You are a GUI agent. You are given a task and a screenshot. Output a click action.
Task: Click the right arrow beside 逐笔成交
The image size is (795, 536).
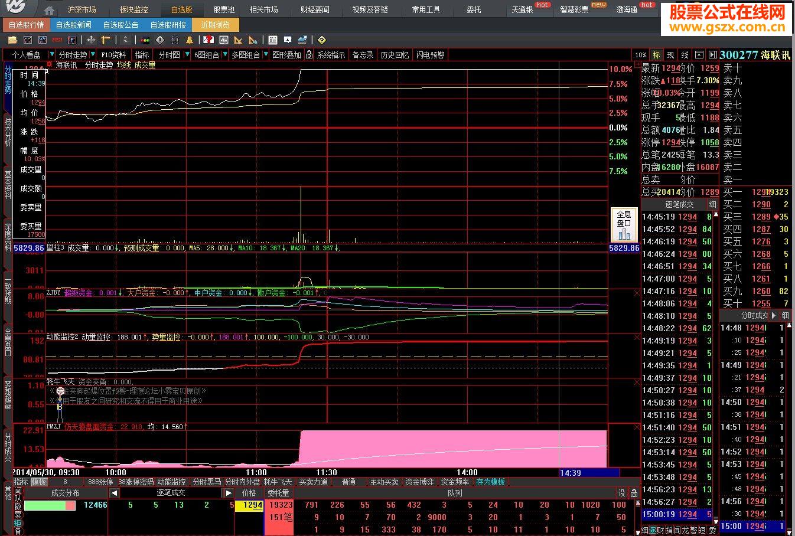[229, 493]
